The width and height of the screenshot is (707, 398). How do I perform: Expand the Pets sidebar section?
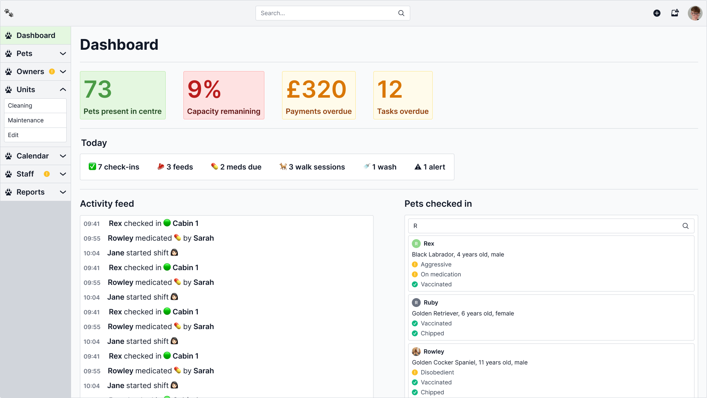pos(63,53)
